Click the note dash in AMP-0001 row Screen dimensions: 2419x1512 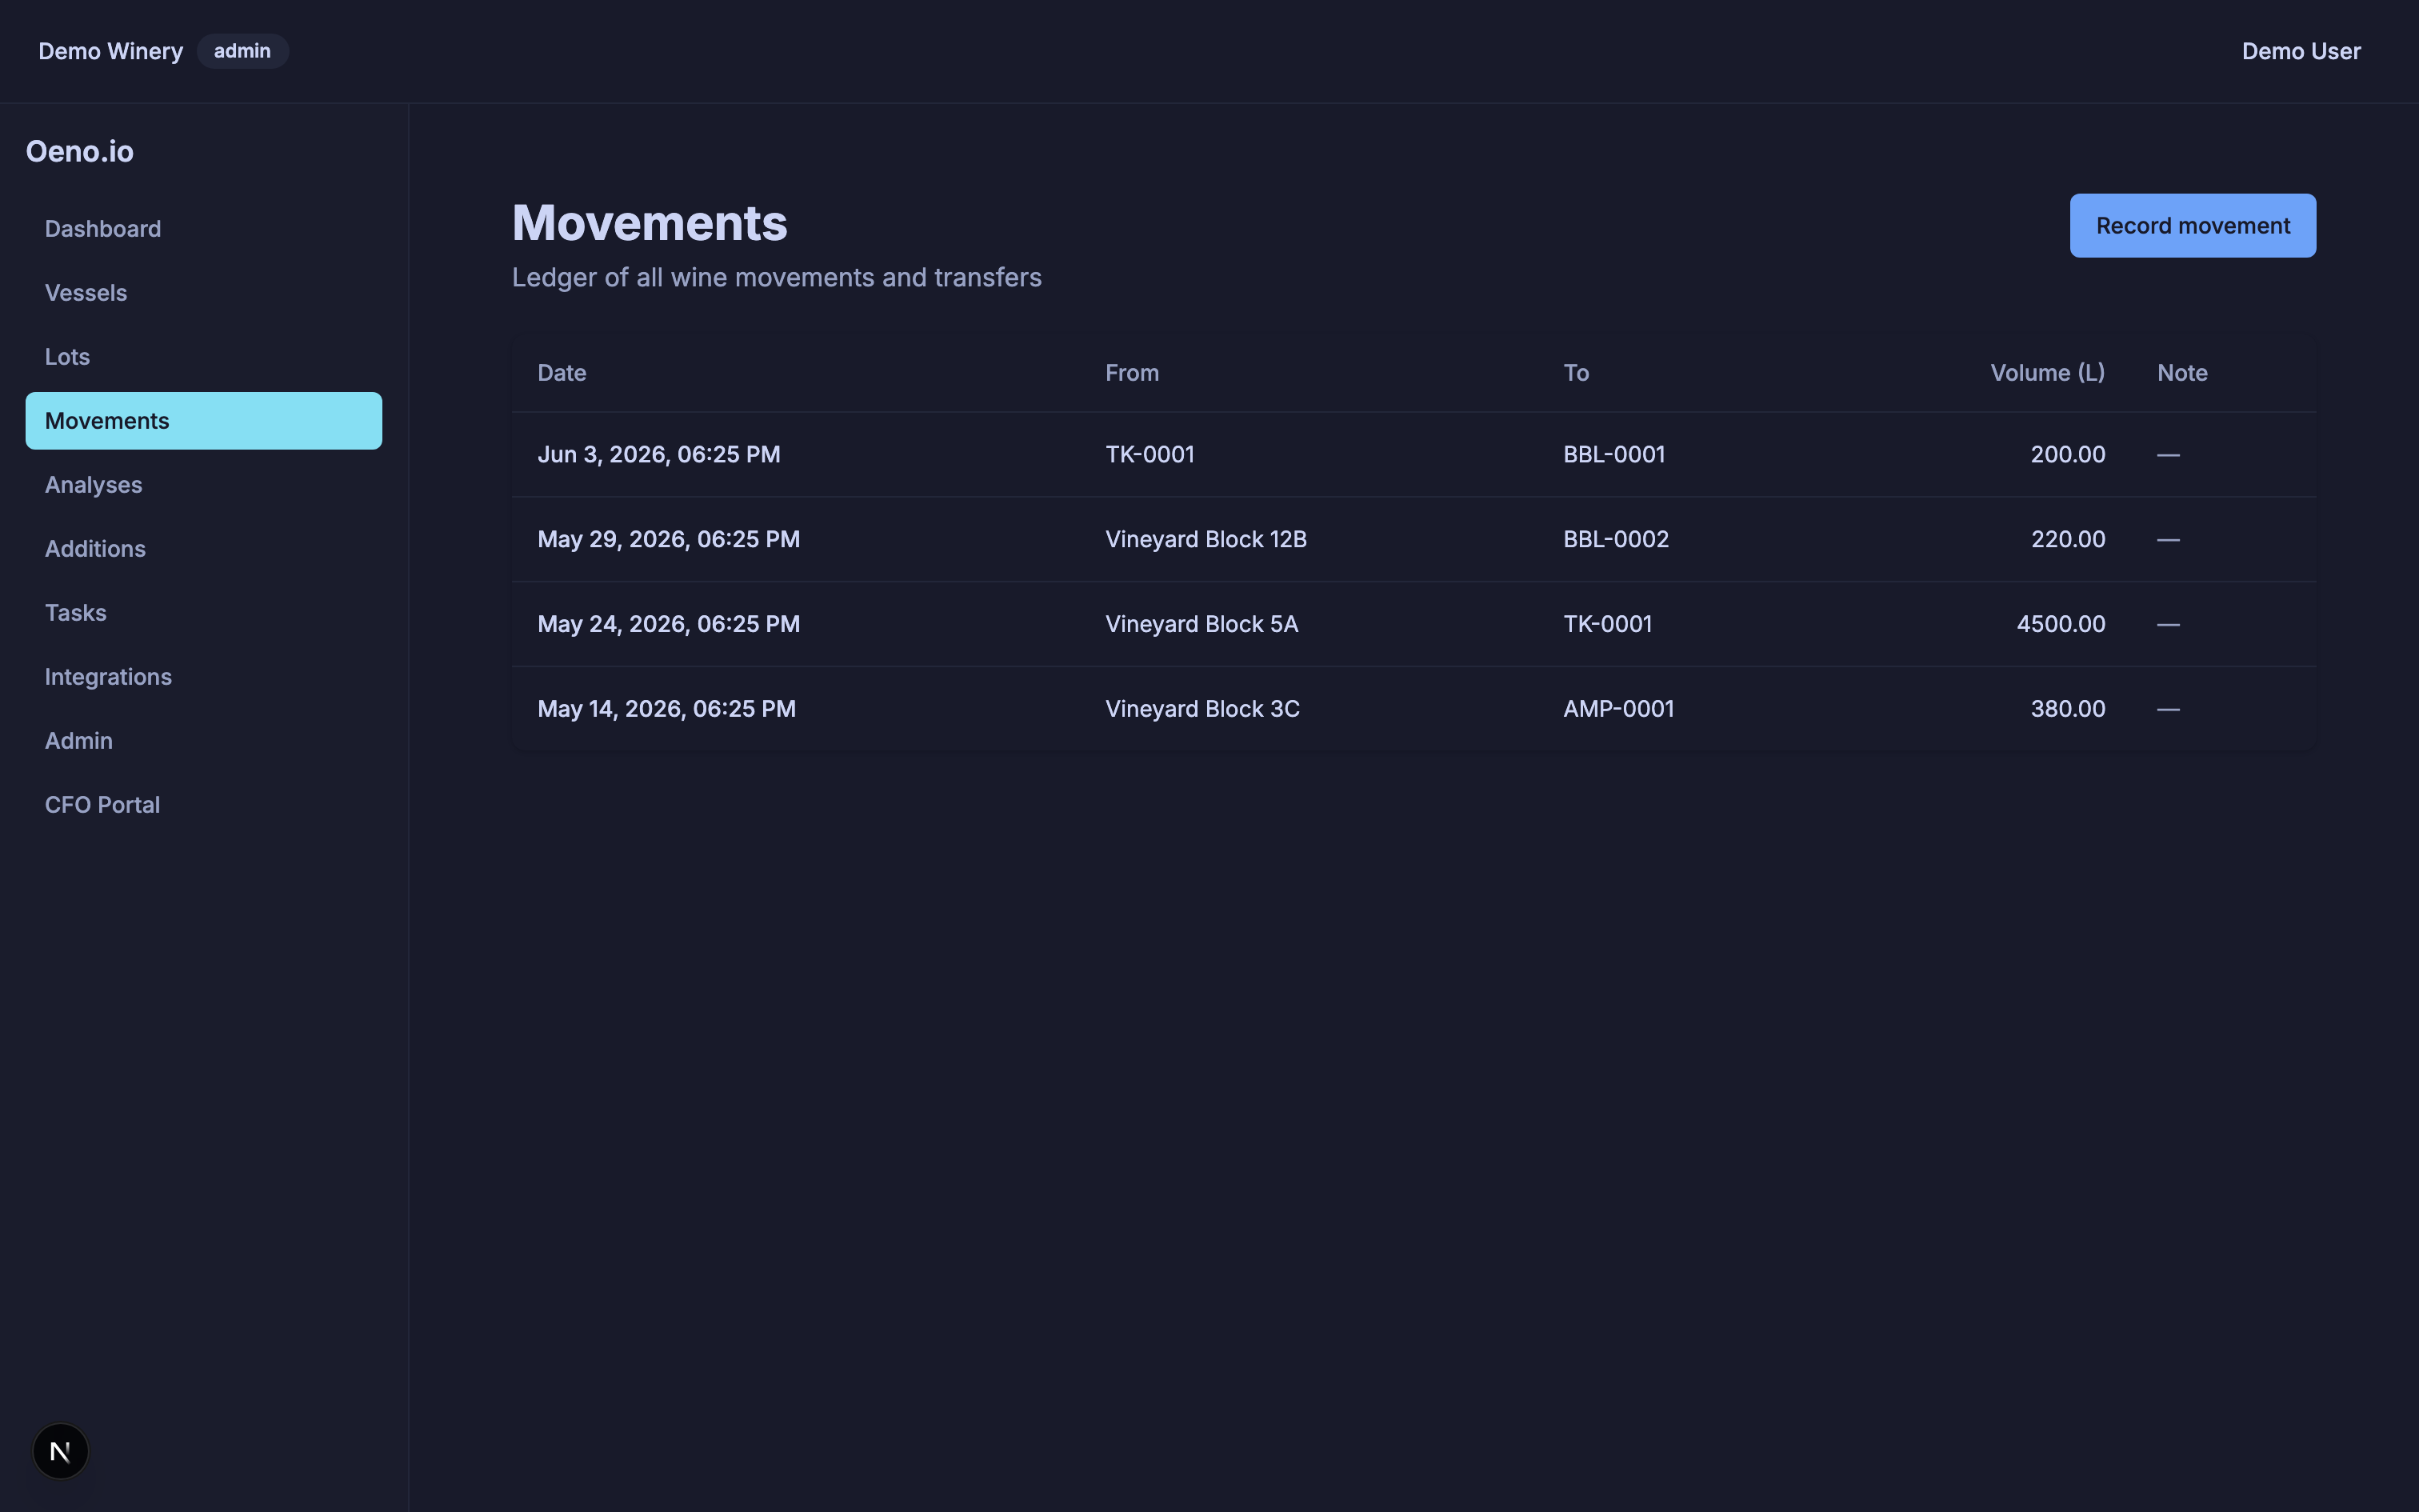coord(2168,710)
